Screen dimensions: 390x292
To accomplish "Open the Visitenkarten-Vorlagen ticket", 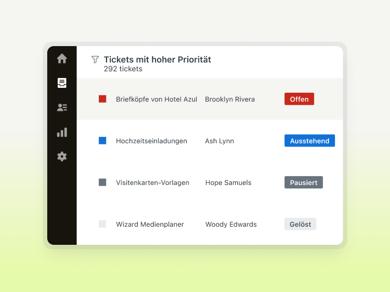I will [153, 183].
